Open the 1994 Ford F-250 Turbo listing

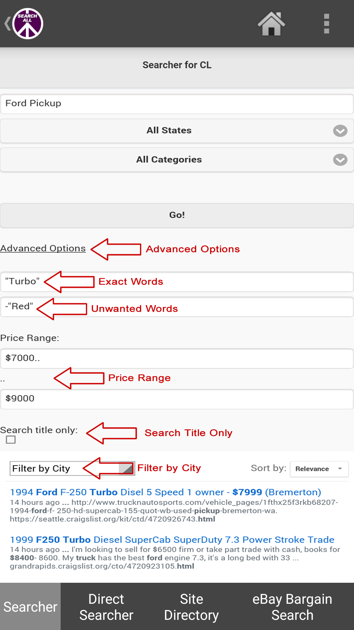tap(165, 492)
